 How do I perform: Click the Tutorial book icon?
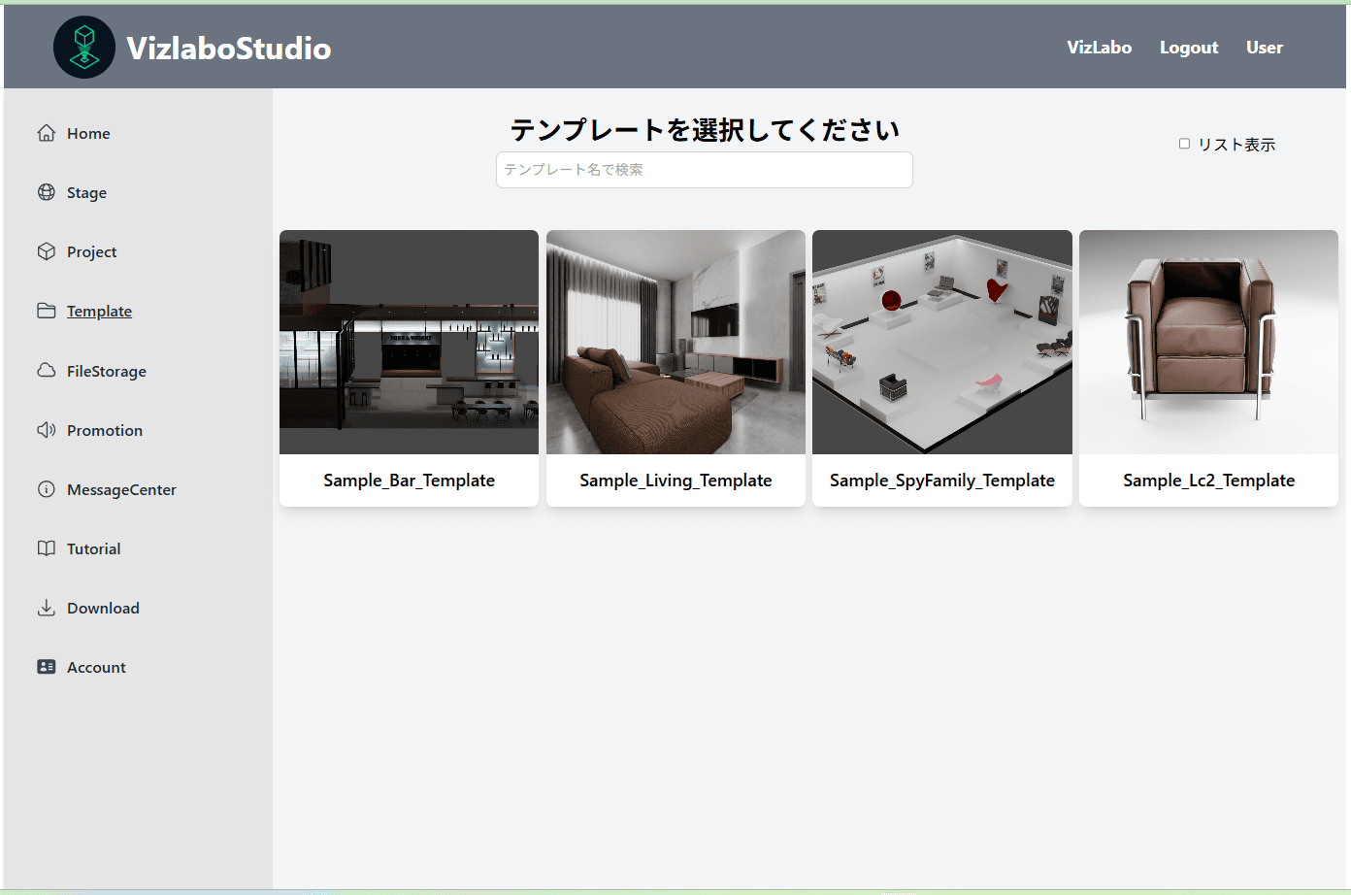point(46,548)
